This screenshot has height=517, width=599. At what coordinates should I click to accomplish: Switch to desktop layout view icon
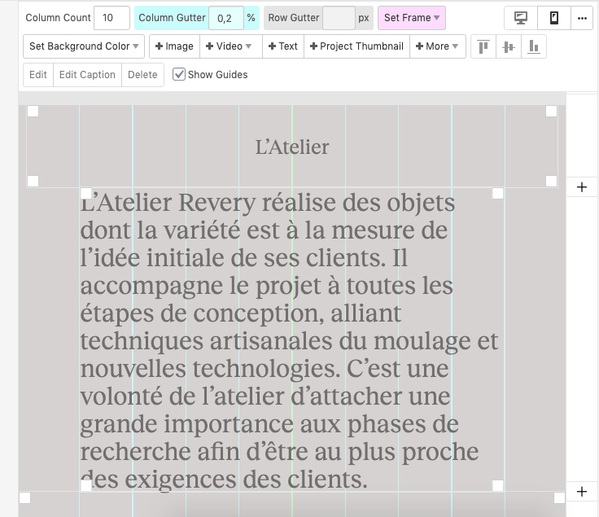pyautogui.click(x=521, y=18)
